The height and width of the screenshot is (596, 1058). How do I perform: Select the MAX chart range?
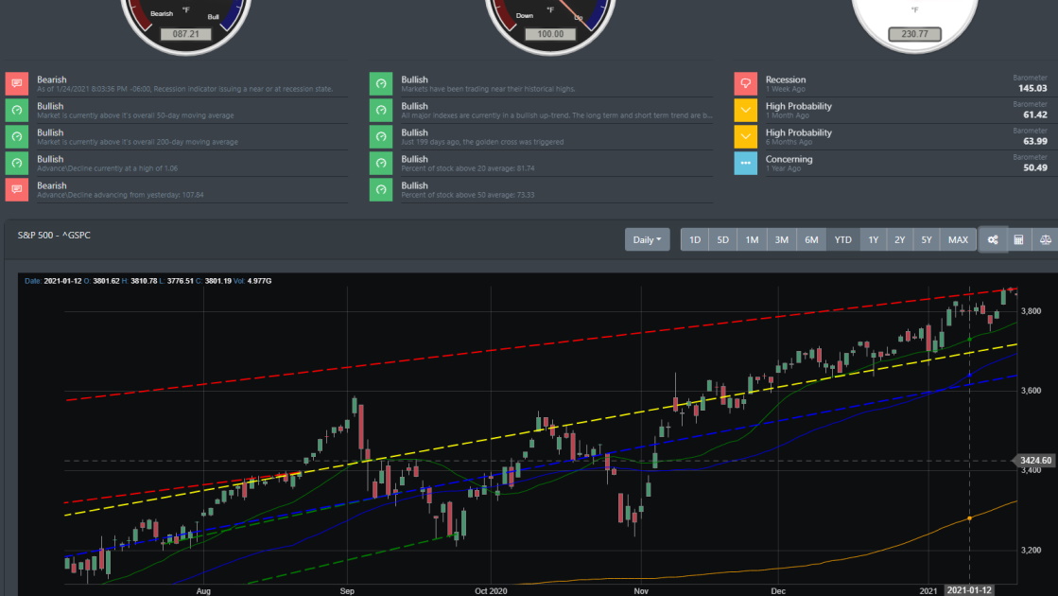958,239
